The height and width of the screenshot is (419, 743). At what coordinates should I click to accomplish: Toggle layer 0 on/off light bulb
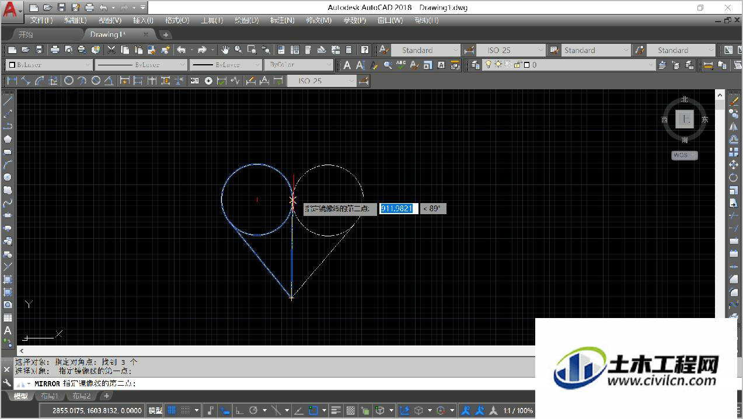(x=489, y=65)
